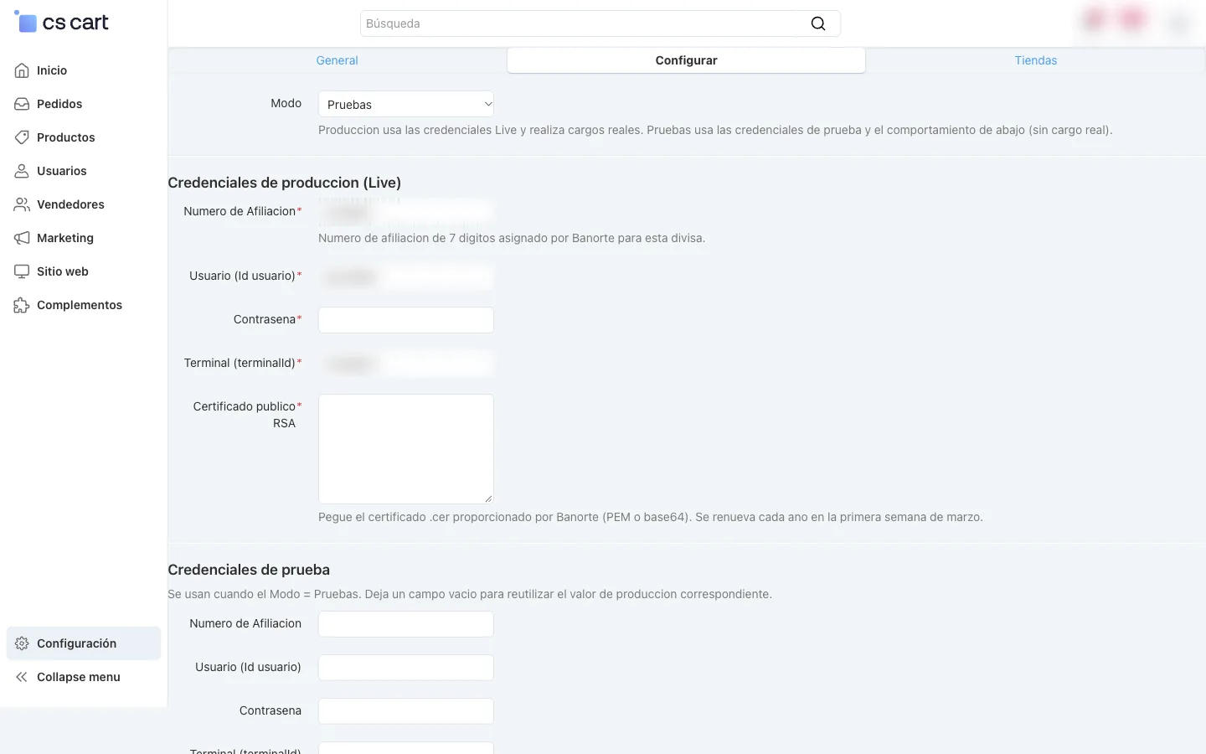The width and height of the screenshot is (1206, 754).
Task: Click 'Pegue el certificado .cer' hint text
Action: coord(651,517)
